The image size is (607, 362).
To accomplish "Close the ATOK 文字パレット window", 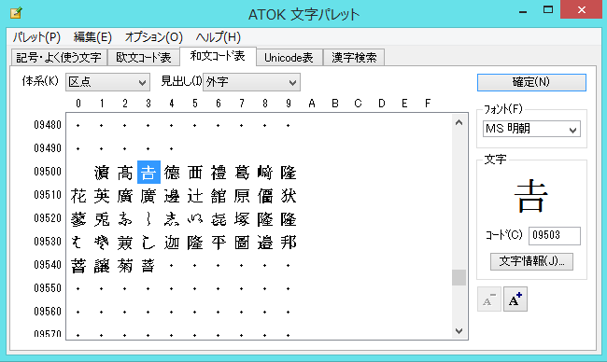I will tap(582, 9).
